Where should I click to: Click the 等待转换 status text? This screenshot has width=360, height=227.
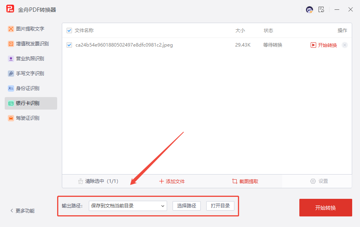tap(272, 45)
